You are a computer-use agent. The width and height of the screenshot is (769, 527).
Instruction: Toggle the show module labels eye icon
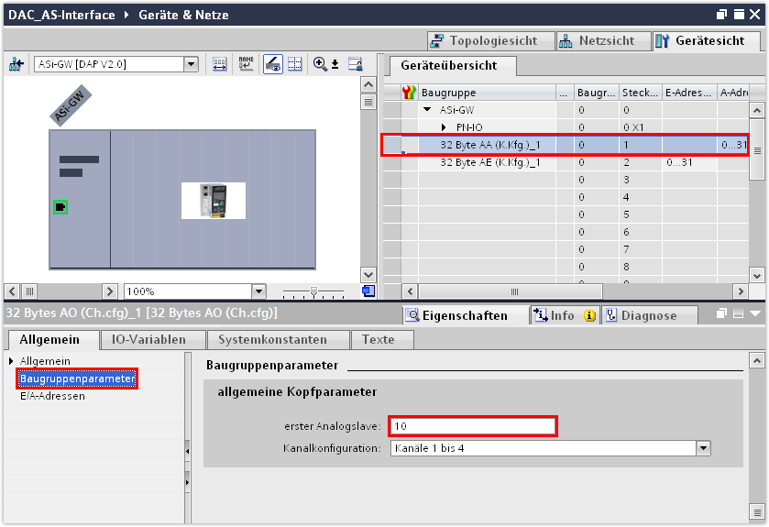point(273,64)
